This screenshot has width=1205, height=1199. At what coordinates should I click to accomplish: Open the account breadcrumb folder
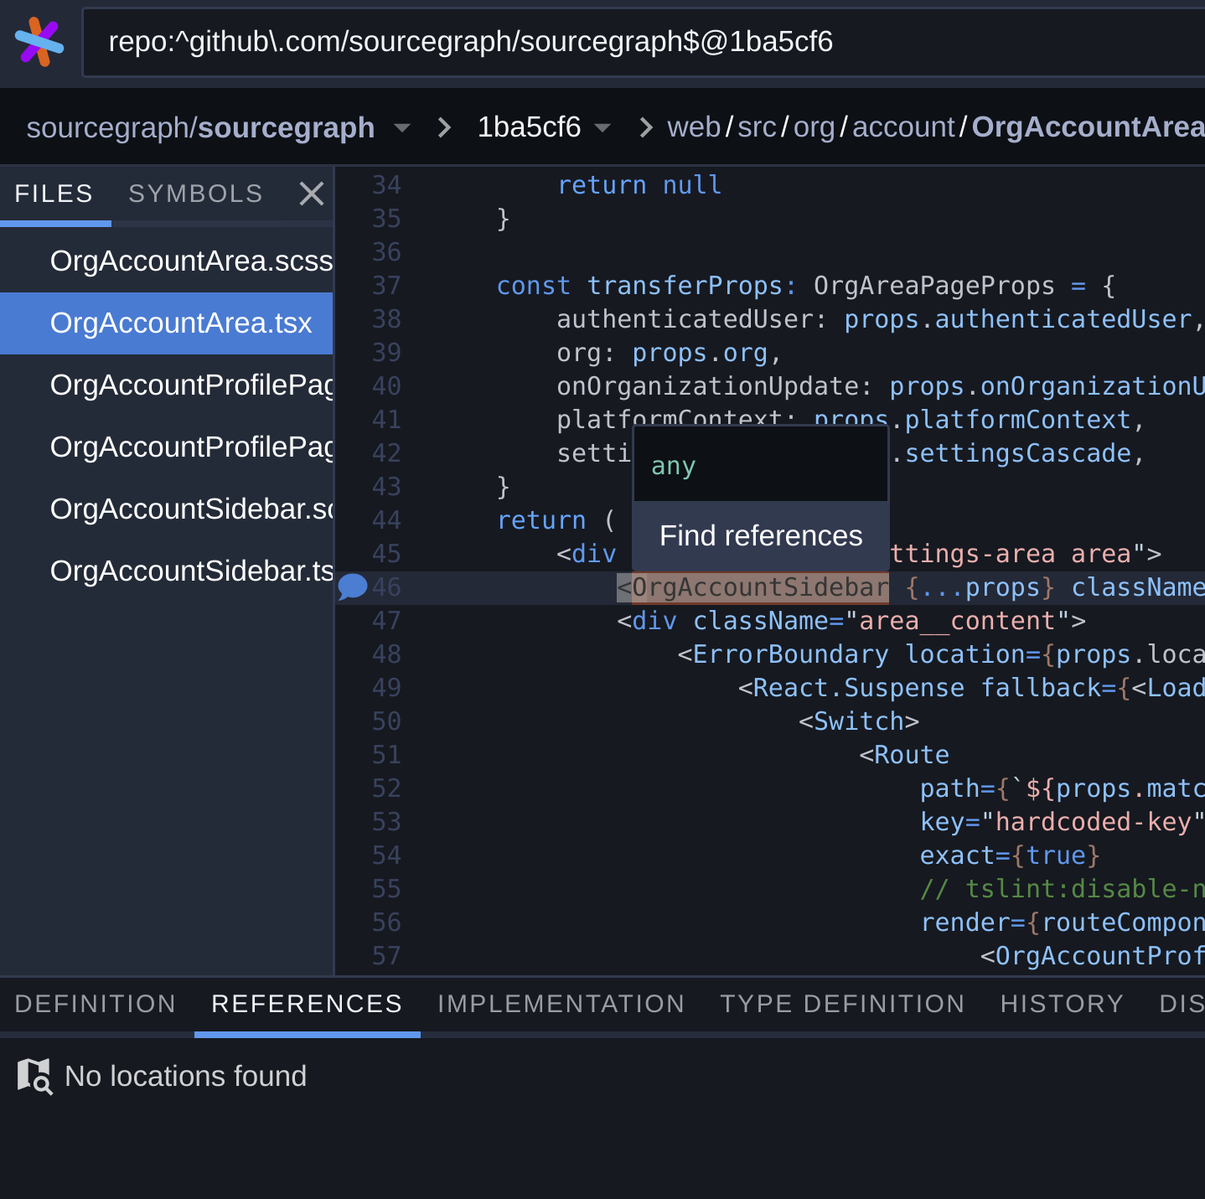point(903,127)
